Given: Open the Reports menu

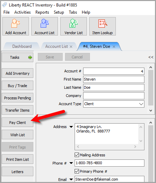Looking at the screenshot, I should pyautogui.click(x=42, y=12).
